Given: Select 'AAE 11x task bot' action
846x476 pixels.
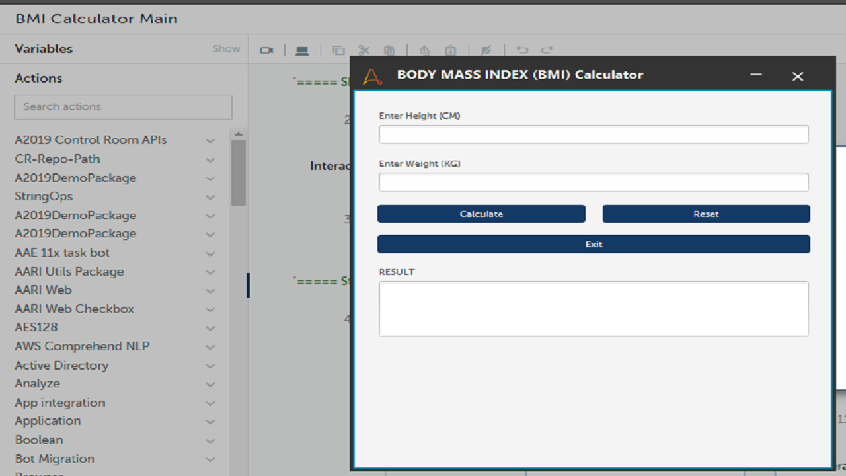Looking at the screenshot, I should point(62,253).
